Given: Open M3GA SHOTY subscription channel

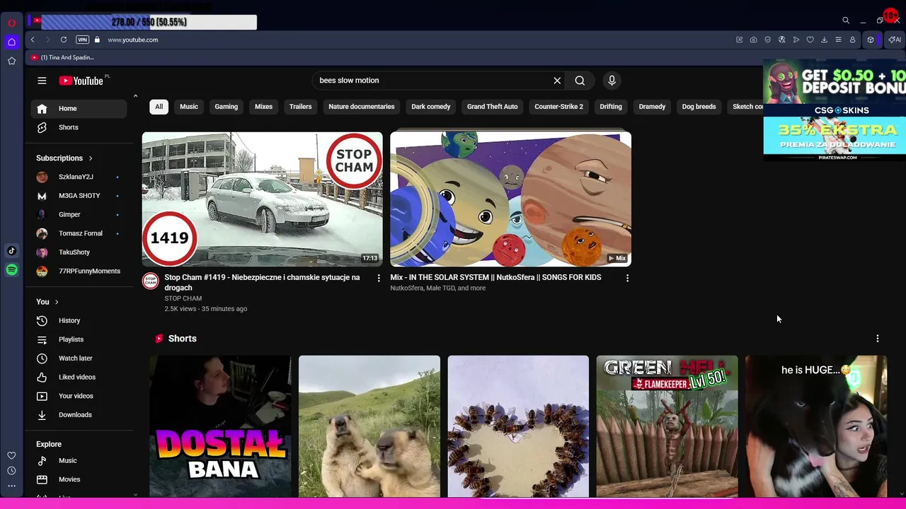Looking at the screenshot, I should (x=79, y=196).
